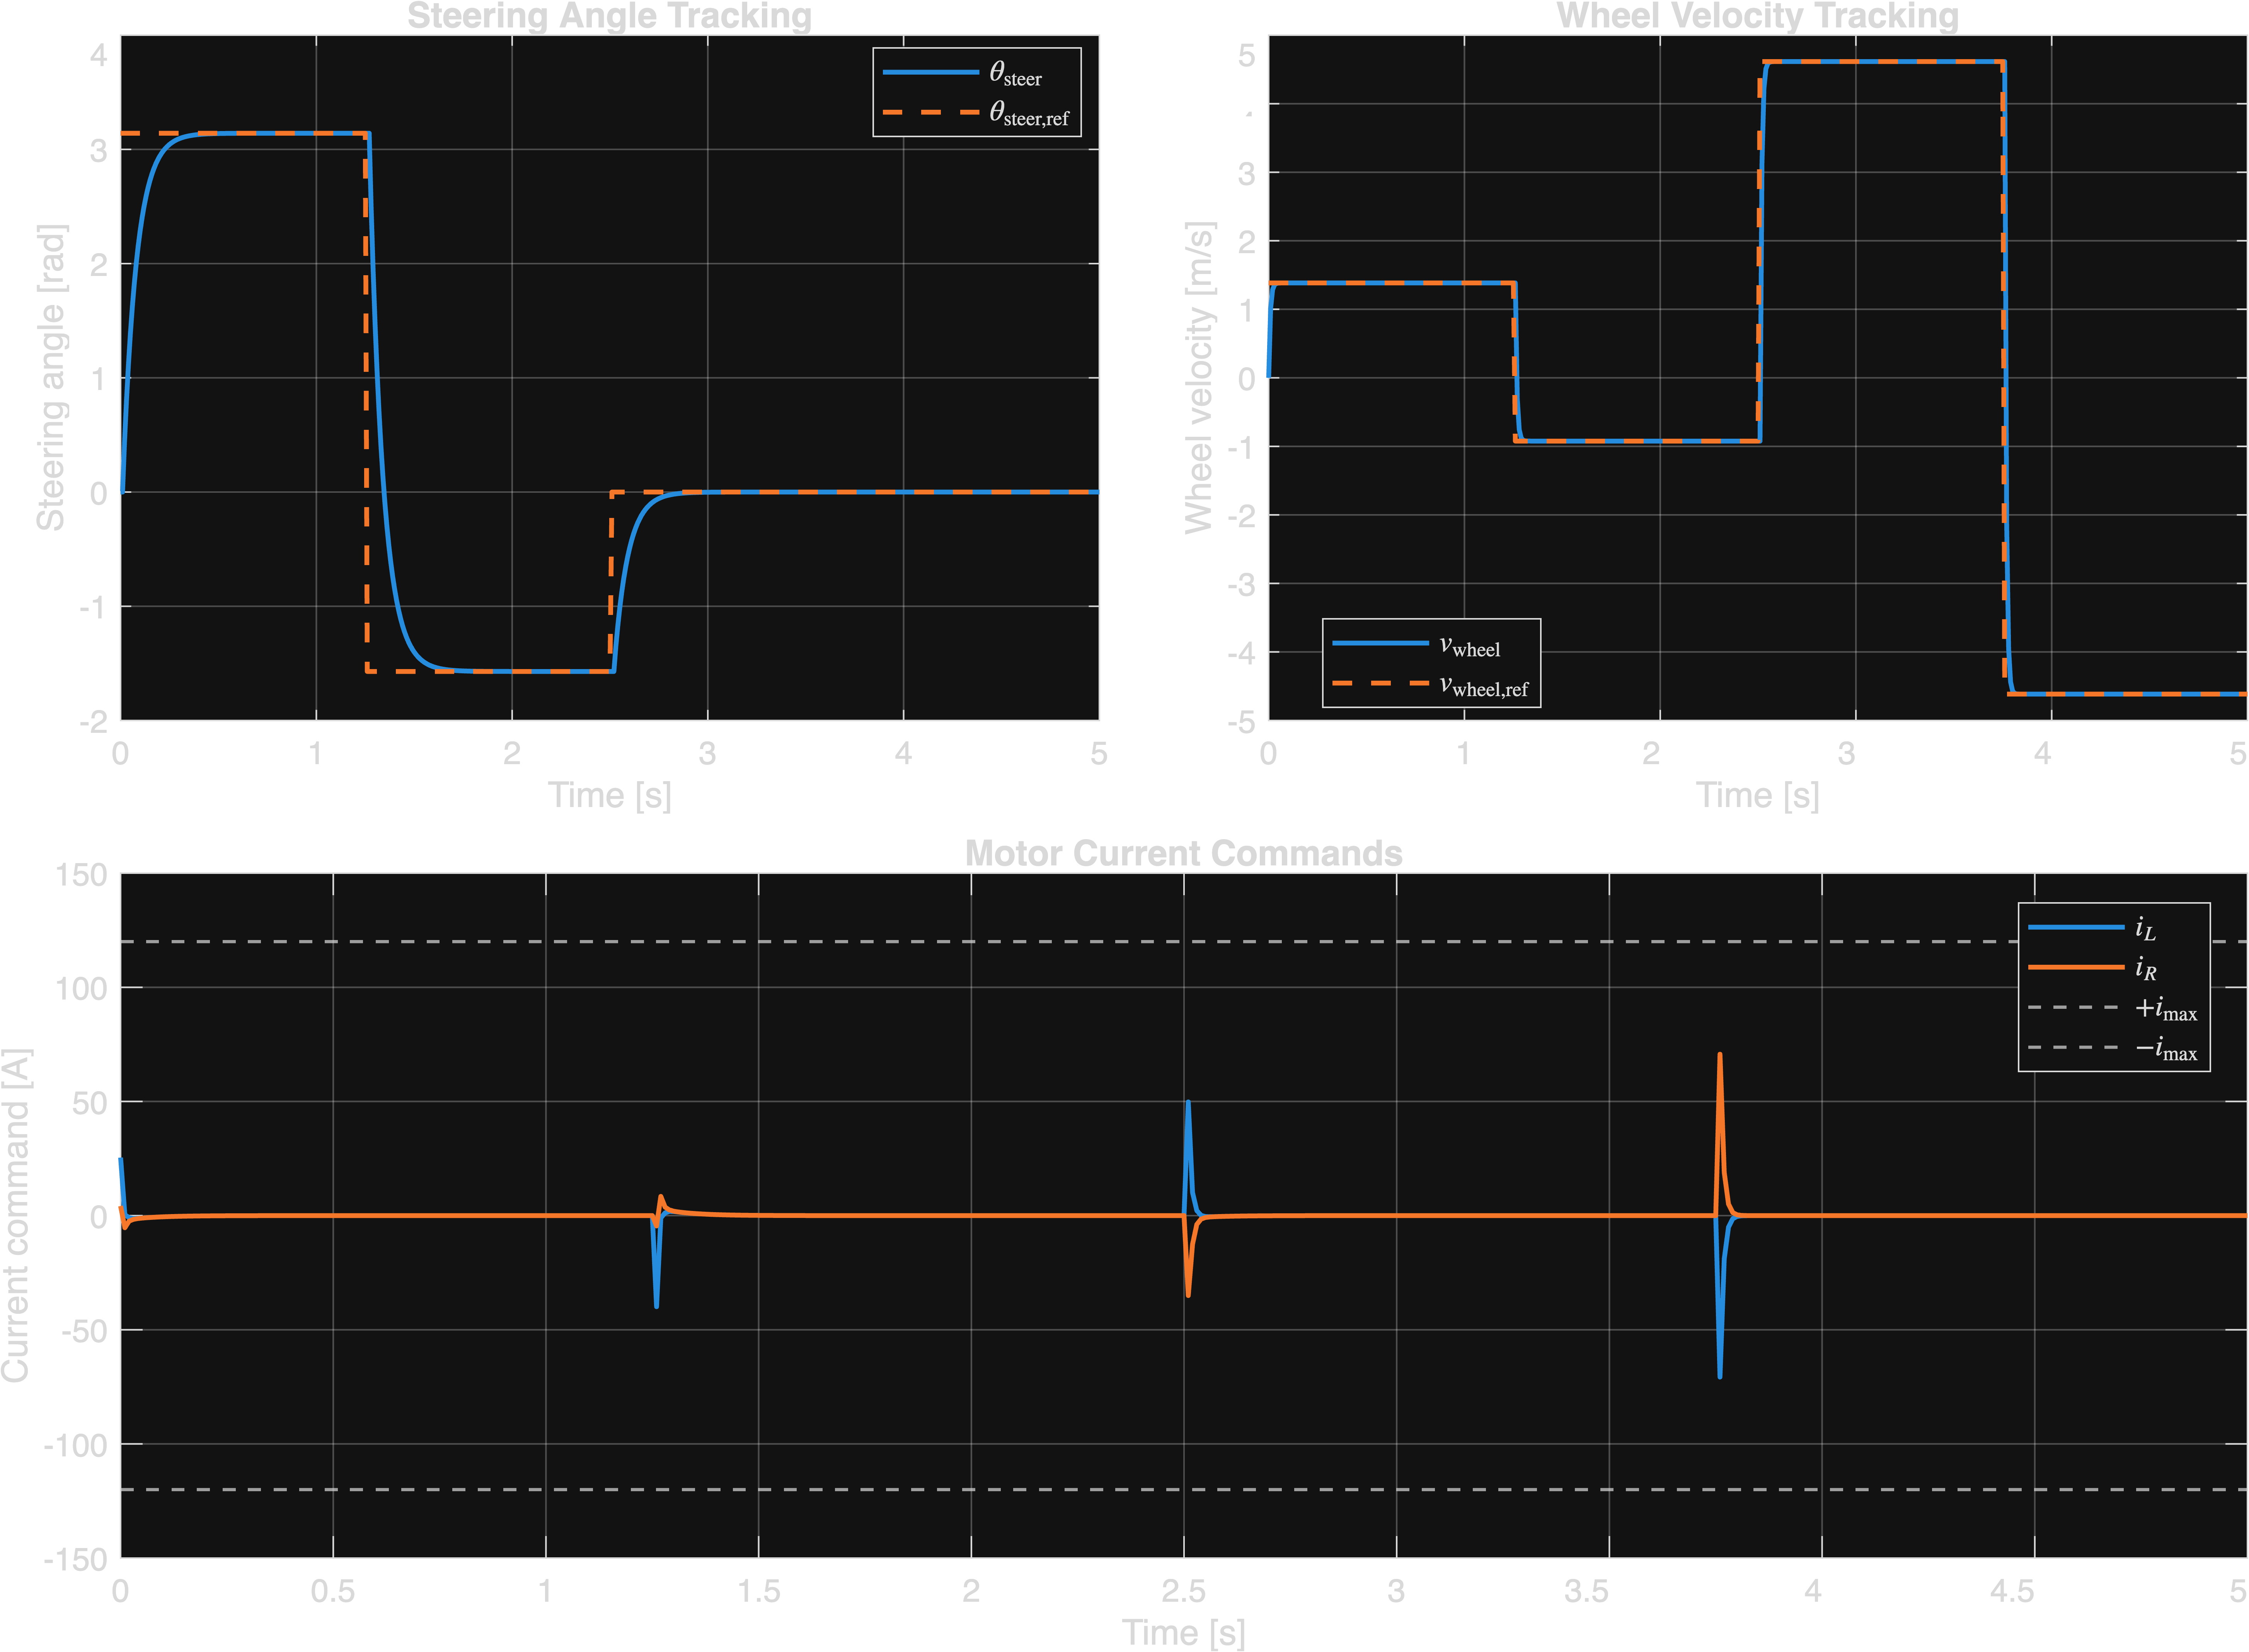Click the -100 tick on current axis

(75, 1445)
